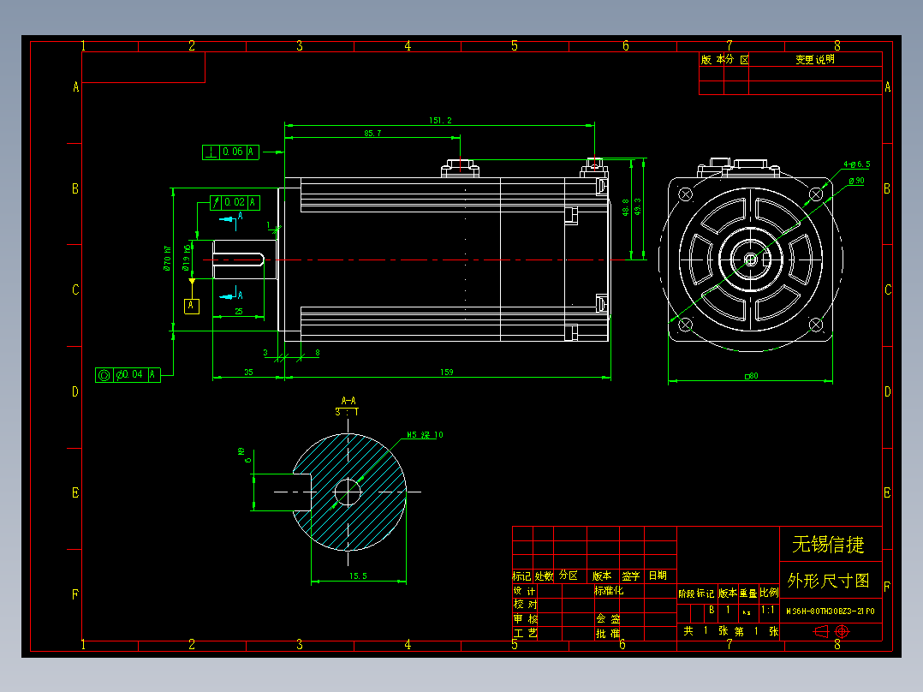This screenshot has height=692, width=923.
Task: Select the circular runout frame 0.04 A
Action: click(128, 373)
